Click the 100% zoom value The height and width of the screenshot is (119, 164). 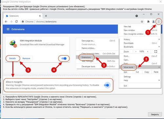142,52
